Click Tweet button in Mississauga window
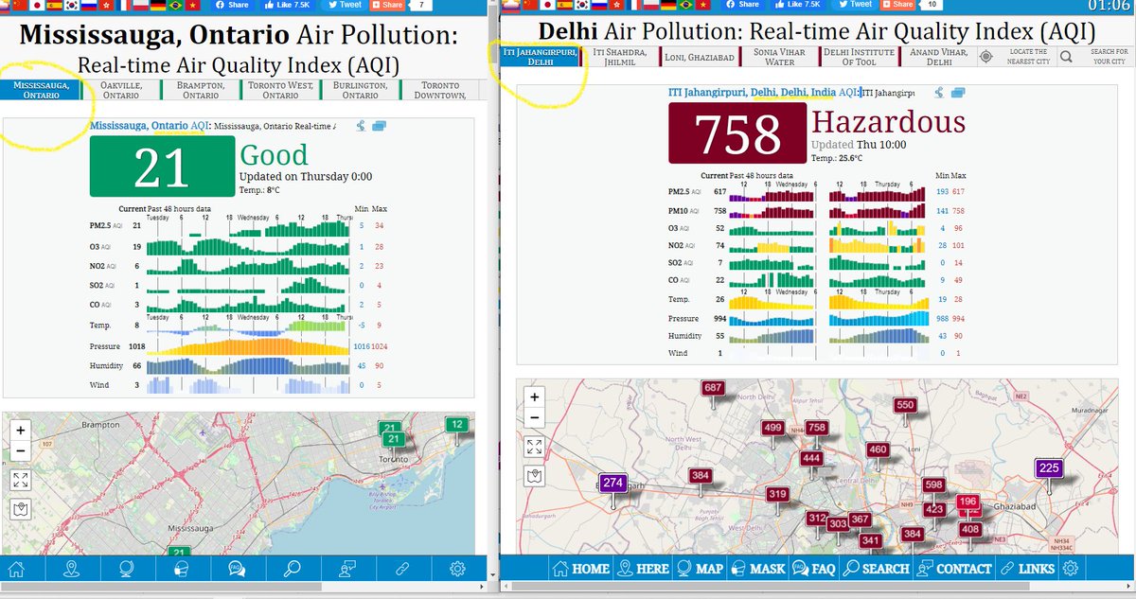The image size is (1136, 599). pyautogui.click(x=344, y=5)
